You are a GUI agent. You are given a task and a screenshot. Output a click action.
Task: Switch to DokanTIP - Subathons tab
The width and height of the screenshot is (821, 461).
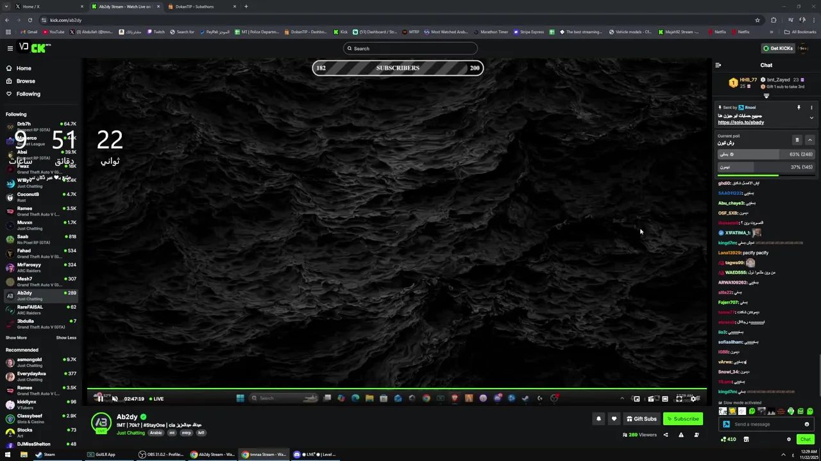pyautogui.click(x=202, y=6)
